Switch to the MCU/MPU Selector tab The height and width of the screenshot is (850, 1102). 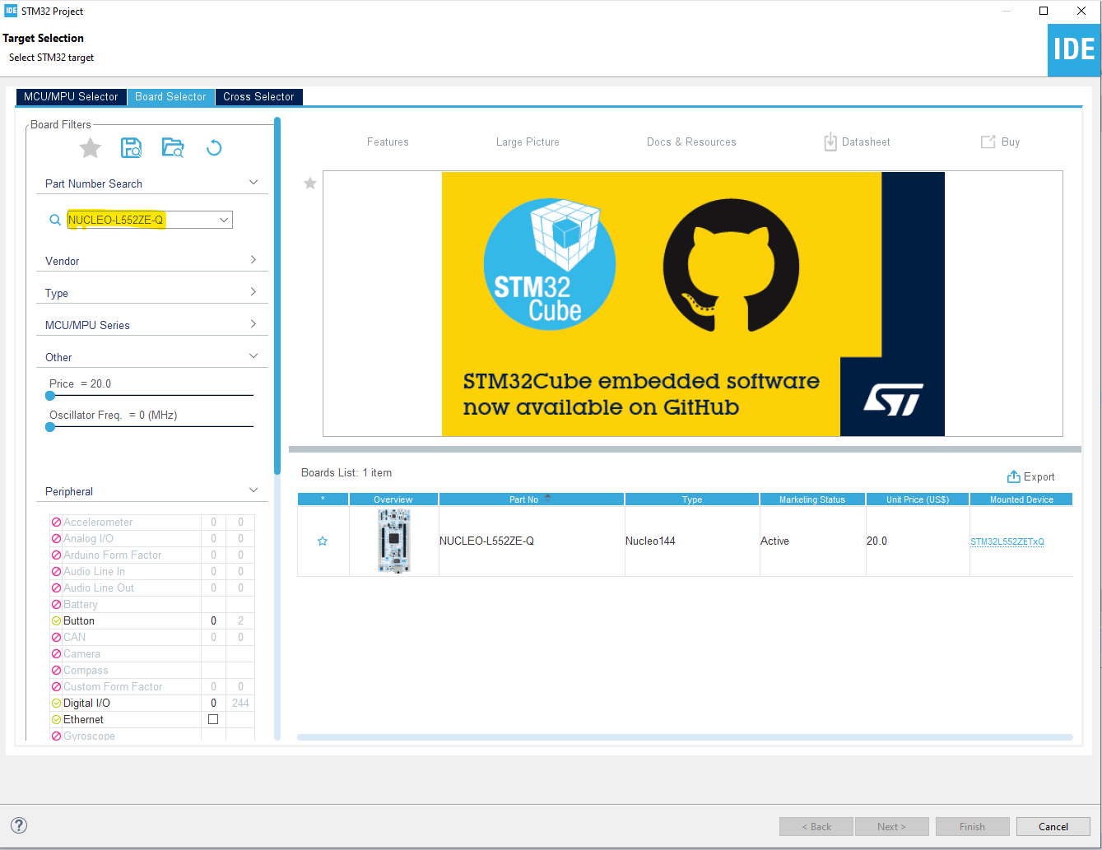(71, 96)
